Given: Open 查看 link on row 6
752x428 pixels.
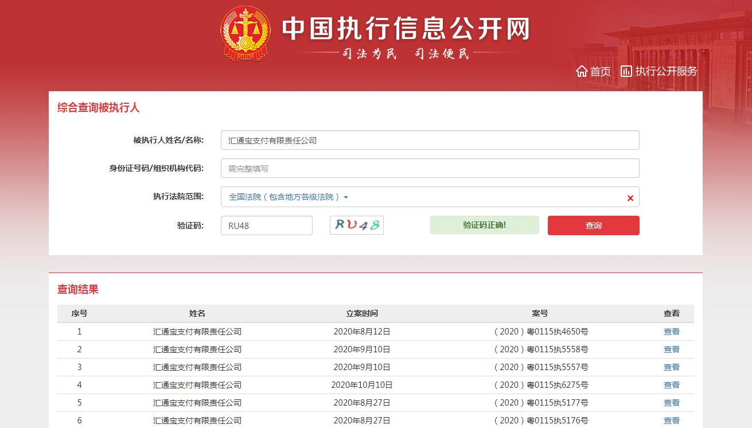Looking at the screenshot, I should coord(671,421).
